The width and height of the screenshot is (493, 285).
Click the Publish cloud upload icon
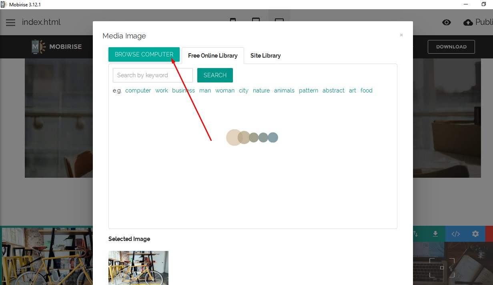tap(468, 22)
